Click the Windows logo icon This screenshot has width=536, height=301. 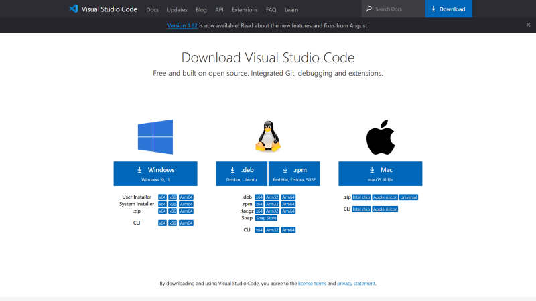[155, 136]
